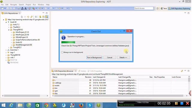192x108 pixels.
Task: Click the Print toolbar icon
Action: (18, 8)
